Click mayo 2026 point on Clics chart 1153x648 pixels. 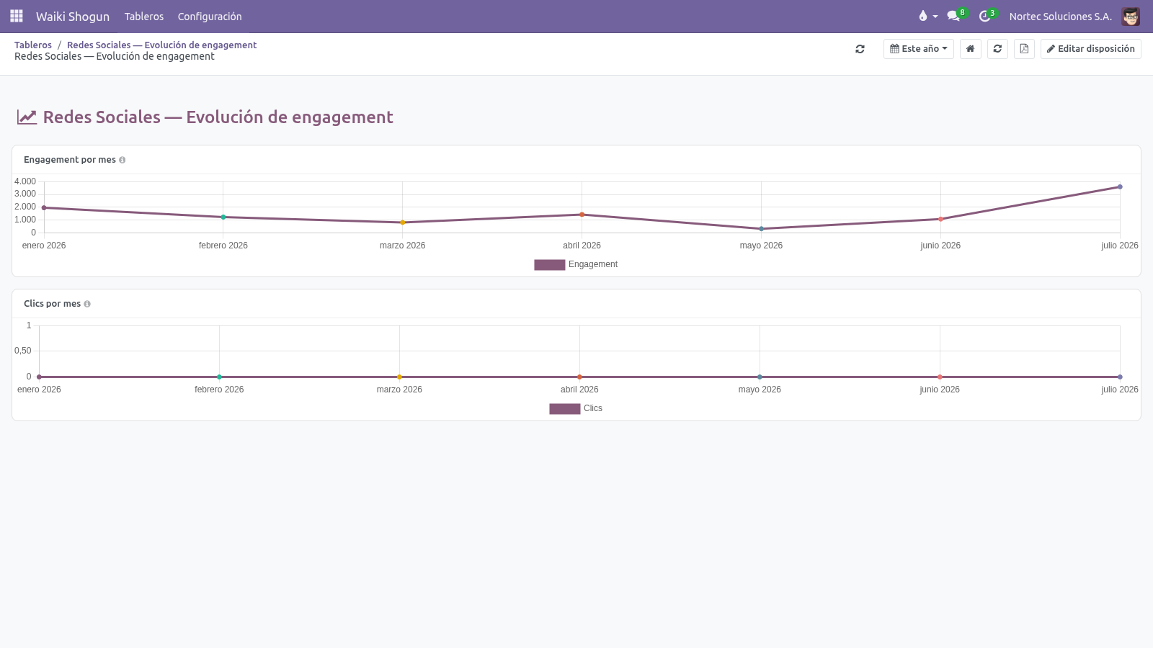[760, 377]
